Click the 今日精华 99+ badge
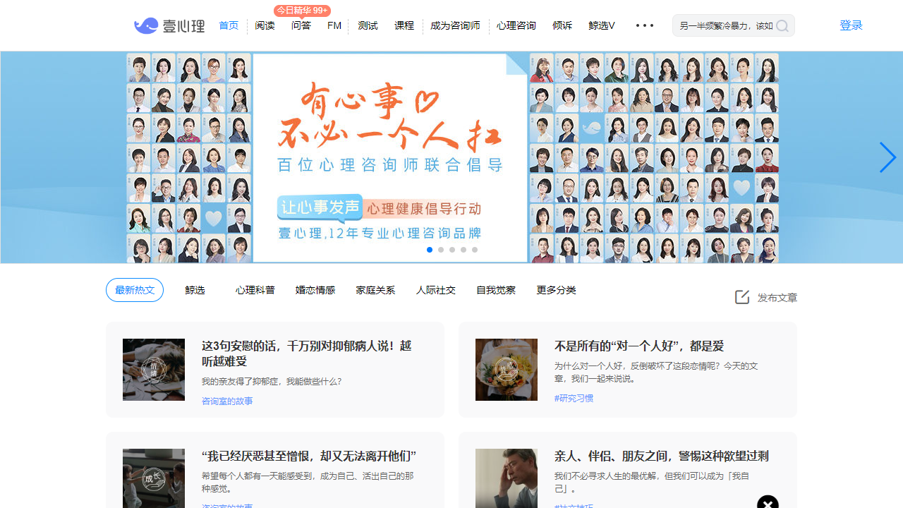Image resolution: width=903 pixels, height=508 pixels. 302,11
